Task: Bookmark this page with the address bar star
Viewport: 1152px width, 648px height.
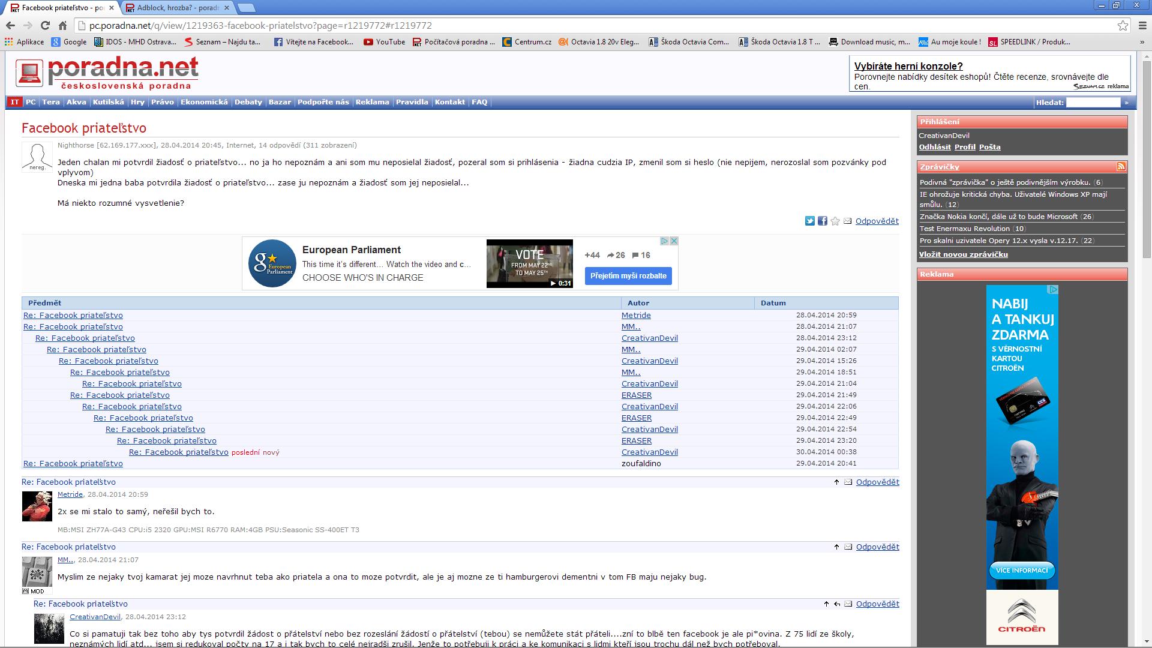Action: (x=1123, y=25)
